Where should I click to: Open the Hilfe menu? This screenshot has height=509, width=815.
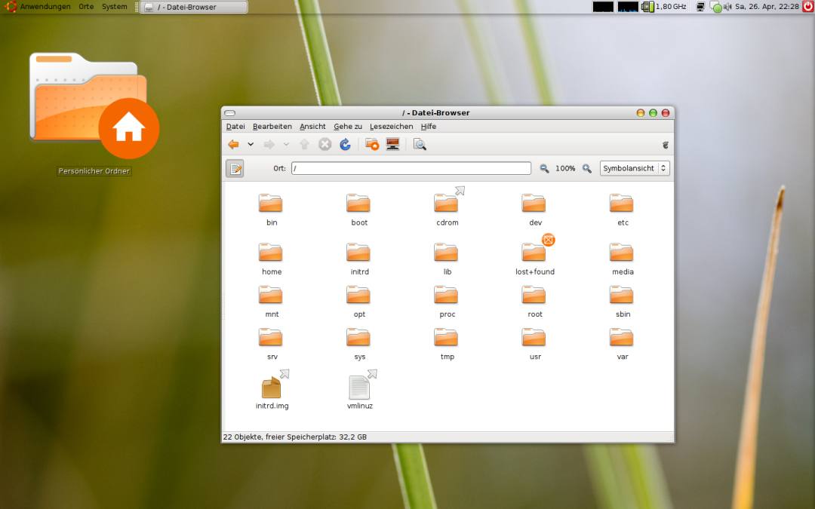pyautogui.click(x=429, y=126)
